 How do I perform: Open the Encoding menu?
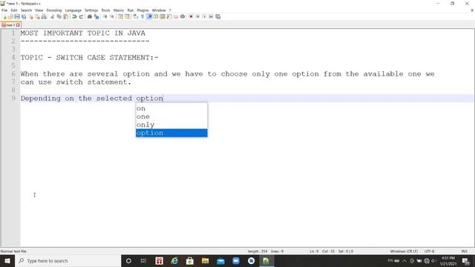coord(54,10)
